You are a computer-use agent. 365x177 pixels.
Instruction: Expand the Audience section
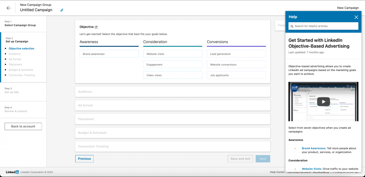tap(173, 92)
